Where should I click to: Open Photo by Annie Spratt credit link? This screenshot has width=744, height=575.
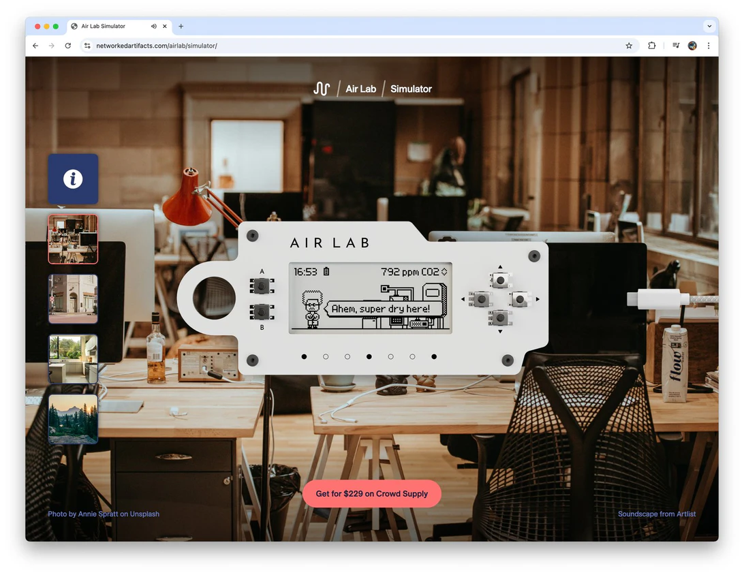coord(104,514)
